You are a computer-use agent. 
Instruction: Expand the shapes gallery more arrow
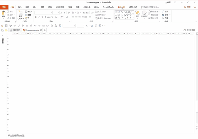tap(133, 18)
